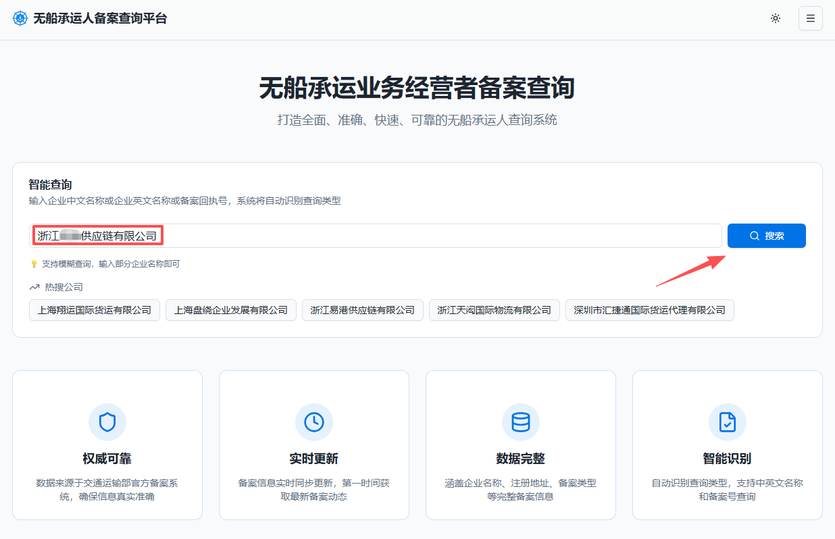
Task: Click the 自动识别查询类型 card description
Action: tap(728, 490)
